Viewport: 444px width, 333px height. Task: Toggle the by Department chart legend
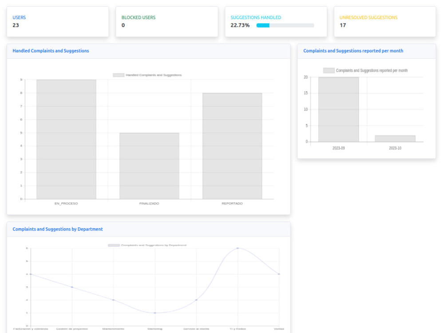pyautogui.click(x=147, y=245)
